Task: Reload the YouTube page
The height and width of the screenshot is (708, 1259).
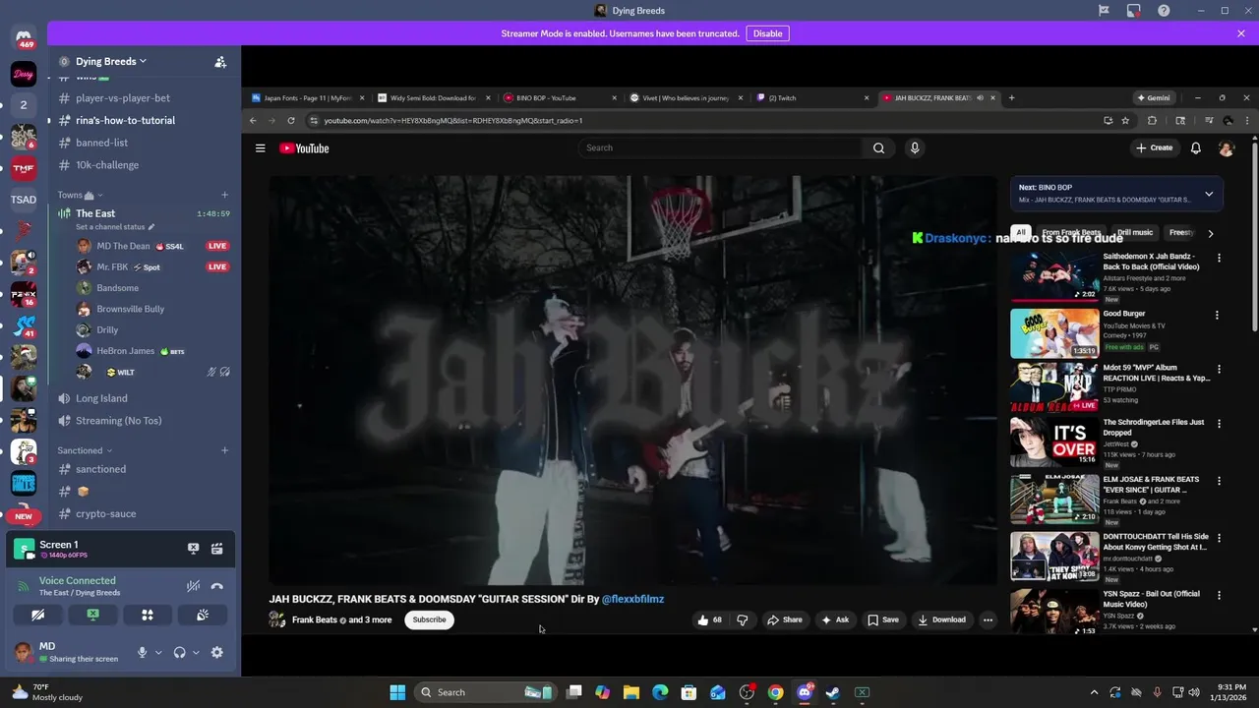Action: tap(291, 120)
